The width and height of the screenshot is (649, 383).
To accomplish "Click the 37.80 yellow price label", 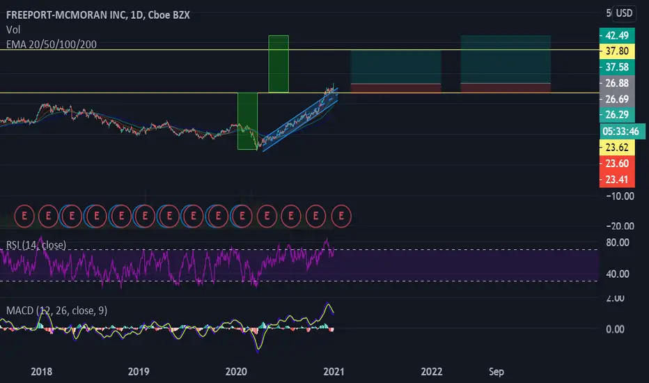I will (617, 51).
